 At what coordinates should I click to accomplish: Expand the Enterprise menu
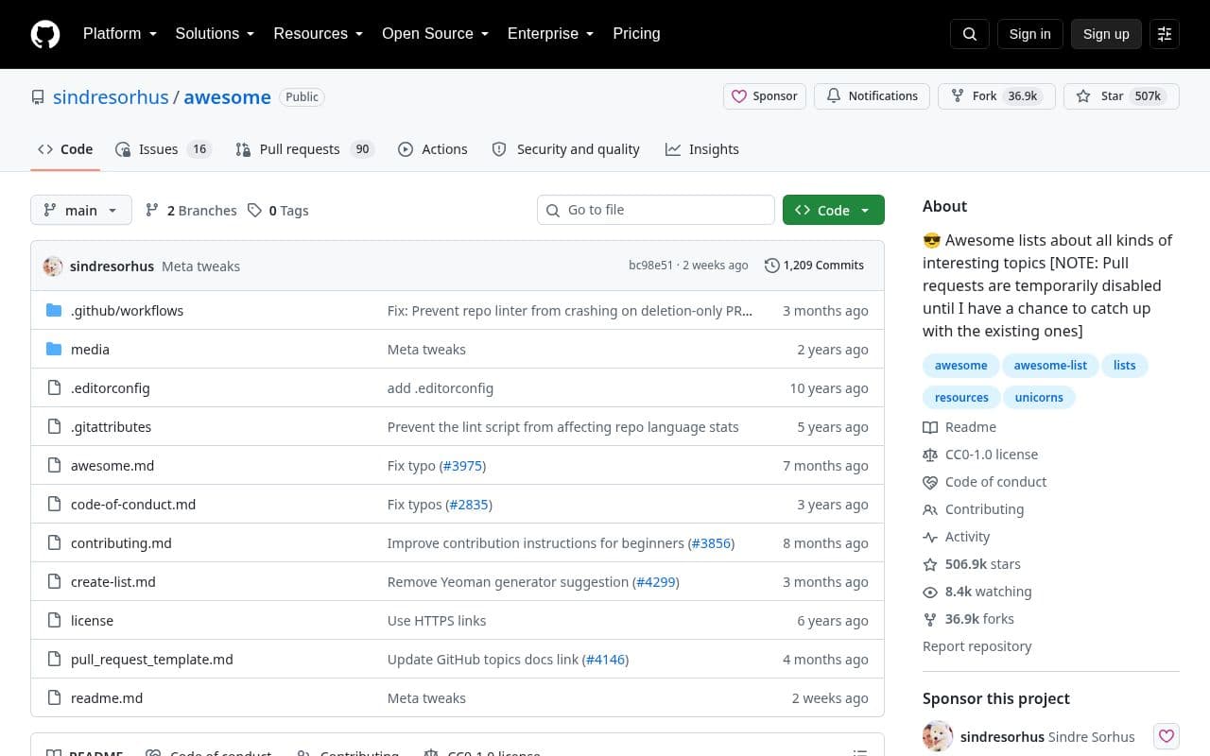550,34
